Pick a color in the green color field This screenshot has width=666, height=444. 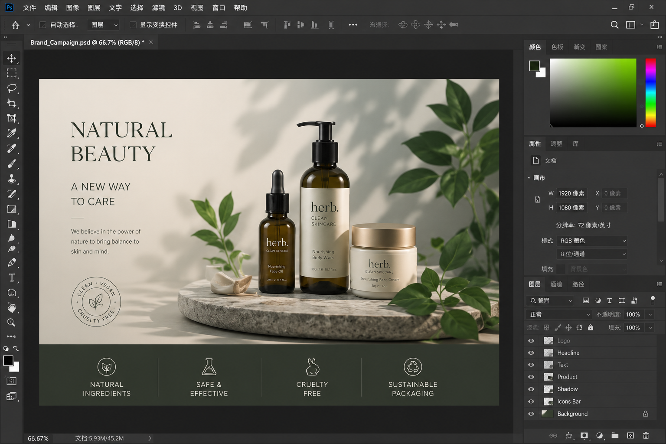[593, 93]
